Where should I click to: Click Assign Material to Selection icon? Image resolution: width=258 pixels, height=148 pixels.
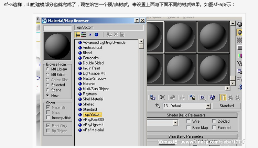pyautogui.click(x=152, y=98)
